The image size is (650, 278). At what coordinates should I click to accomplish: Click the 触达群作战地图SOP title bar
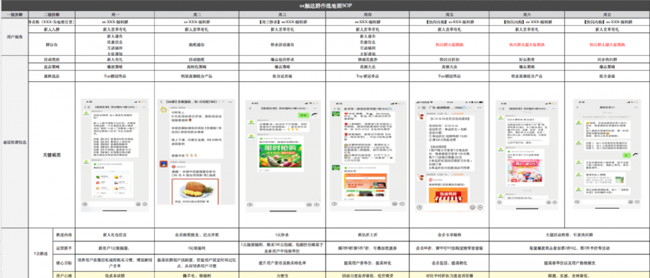pyautogui.click(x=325, y=5)
